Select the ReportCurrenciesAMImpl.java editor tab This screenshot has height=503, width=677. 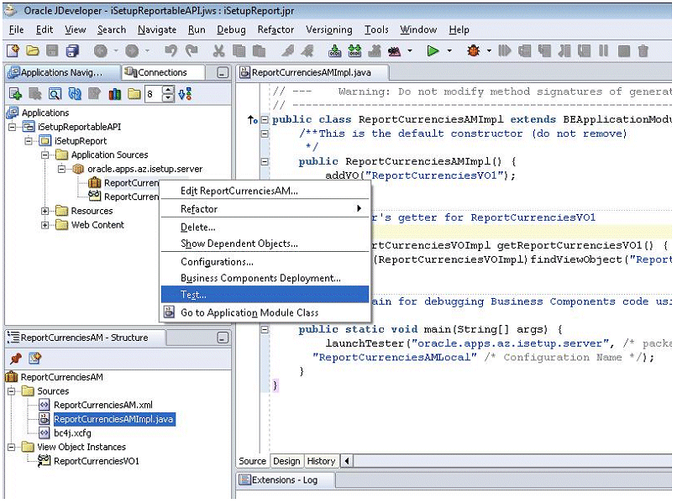(x=312, y=72)
